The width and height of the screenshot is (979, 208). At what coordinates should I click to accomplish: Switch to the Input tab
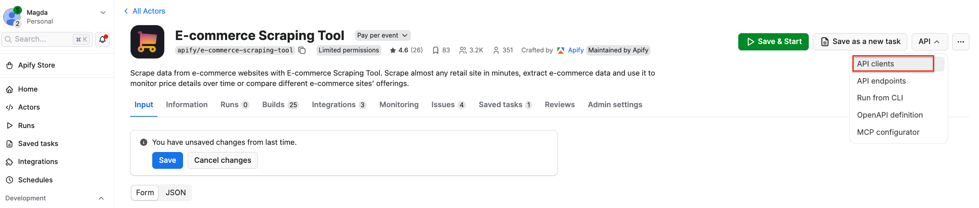[x=144, y=105]
